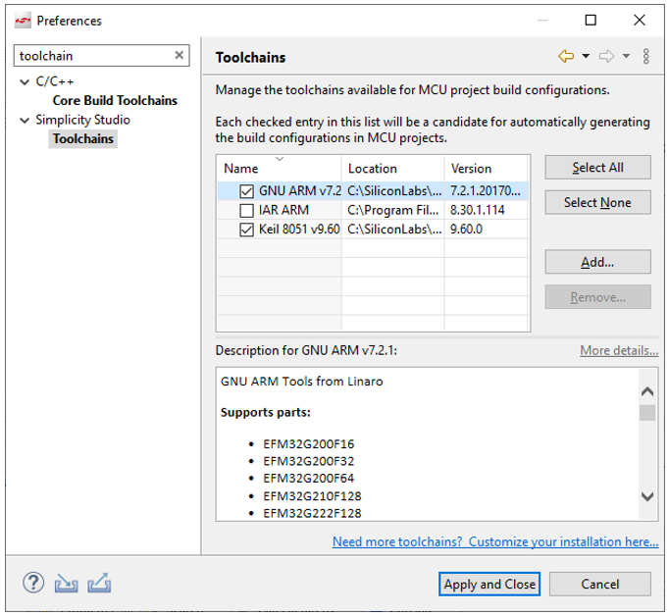This screenshot has width=669, height=616.
Task: Click the Apply and Close button
Action: coord(489,584)
